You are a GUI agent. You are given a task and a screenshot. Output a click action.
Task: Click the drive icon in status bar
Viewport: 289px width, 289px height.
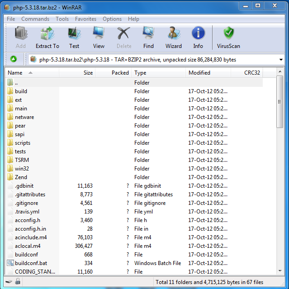point(9,282)
